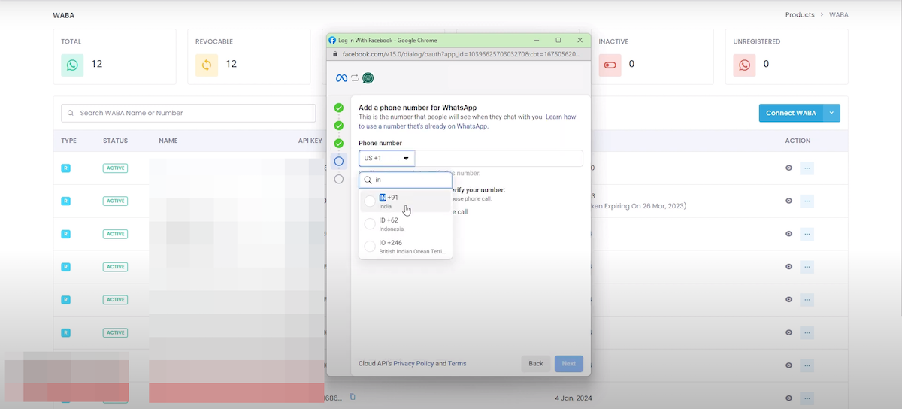Click the API KEY column header
The image size is (902, 409).
(310, 141)
